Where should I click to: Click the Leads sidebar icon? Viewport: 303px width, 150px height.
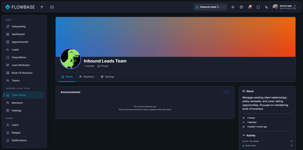click(x=8, y=50)
